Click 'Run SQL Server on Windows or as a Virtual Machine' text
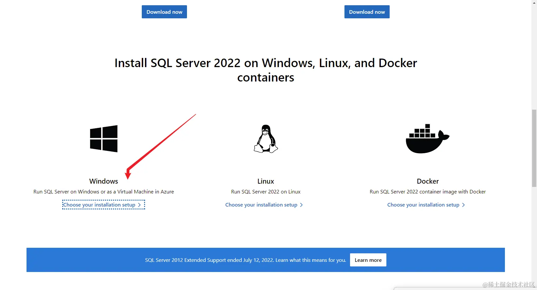This screenshot has width=537, height=290. click(x=104, y=192)
